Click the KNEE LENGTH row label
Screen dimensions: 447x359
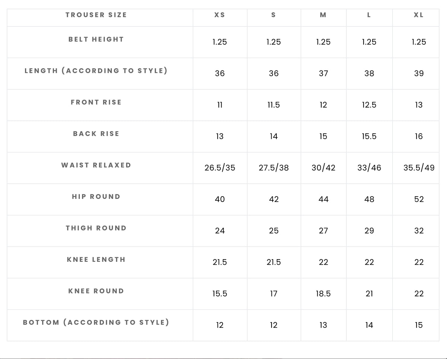96,260
